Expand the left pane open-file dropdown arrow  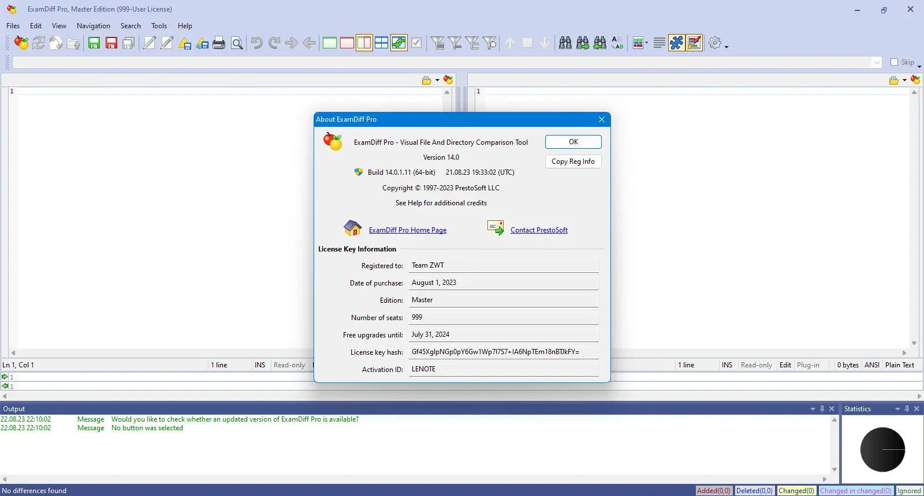click(437, 80)
